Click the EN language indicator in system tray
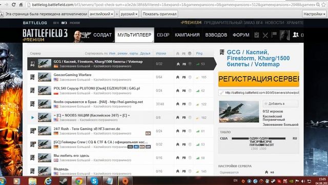Image resolution: width=328 pixels, height=185 pixels. [x=236, y=180]
